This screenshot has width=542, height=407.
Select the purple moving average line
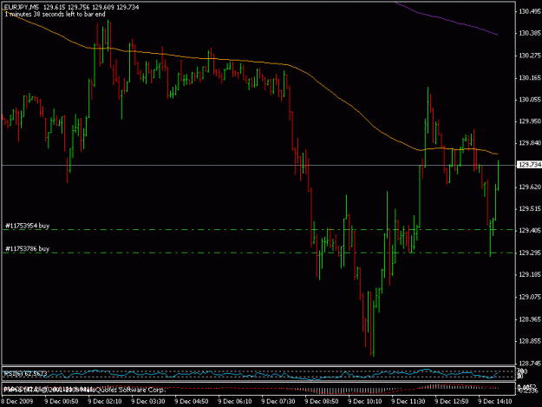click(446, 21)
